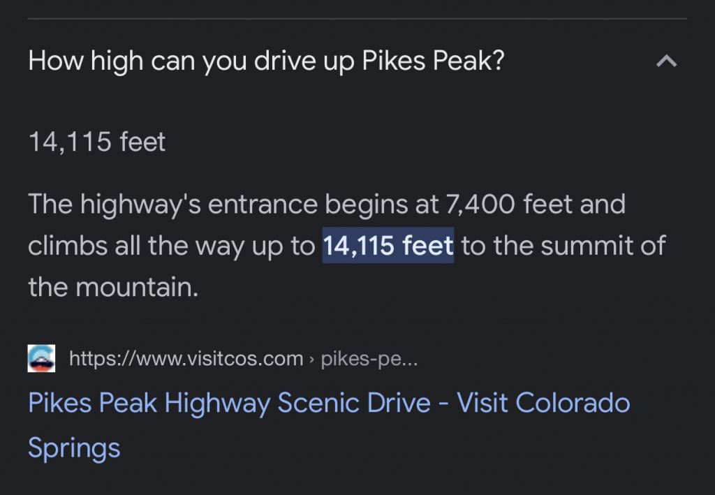Click the highlighted '14,115 feet' text

click(x=388, y=245)
